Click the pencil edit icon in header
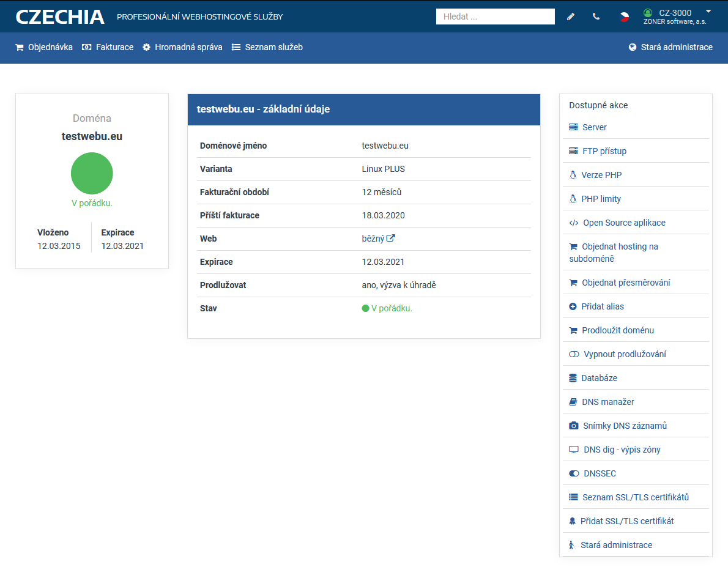 coord(571,17)
